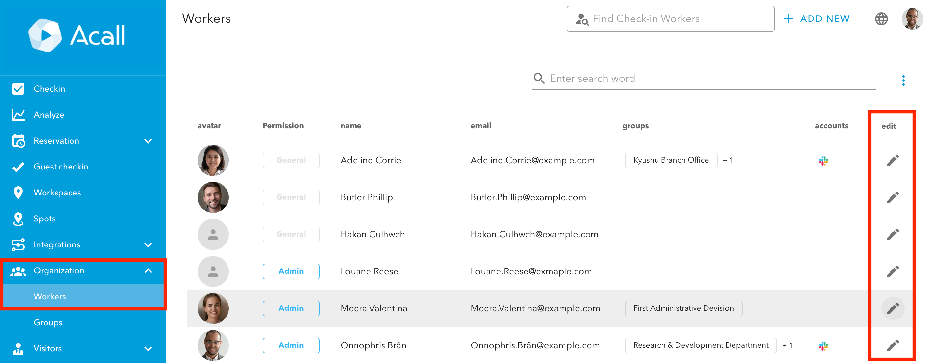Edit Louane Reese with the pencil icon
Screen dimensions: 936x363
click(893, 271)
